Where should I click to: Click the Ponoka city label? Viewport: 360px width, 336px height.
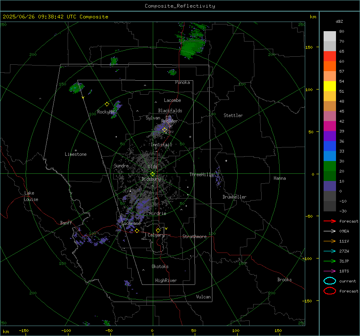coord(182,82)
